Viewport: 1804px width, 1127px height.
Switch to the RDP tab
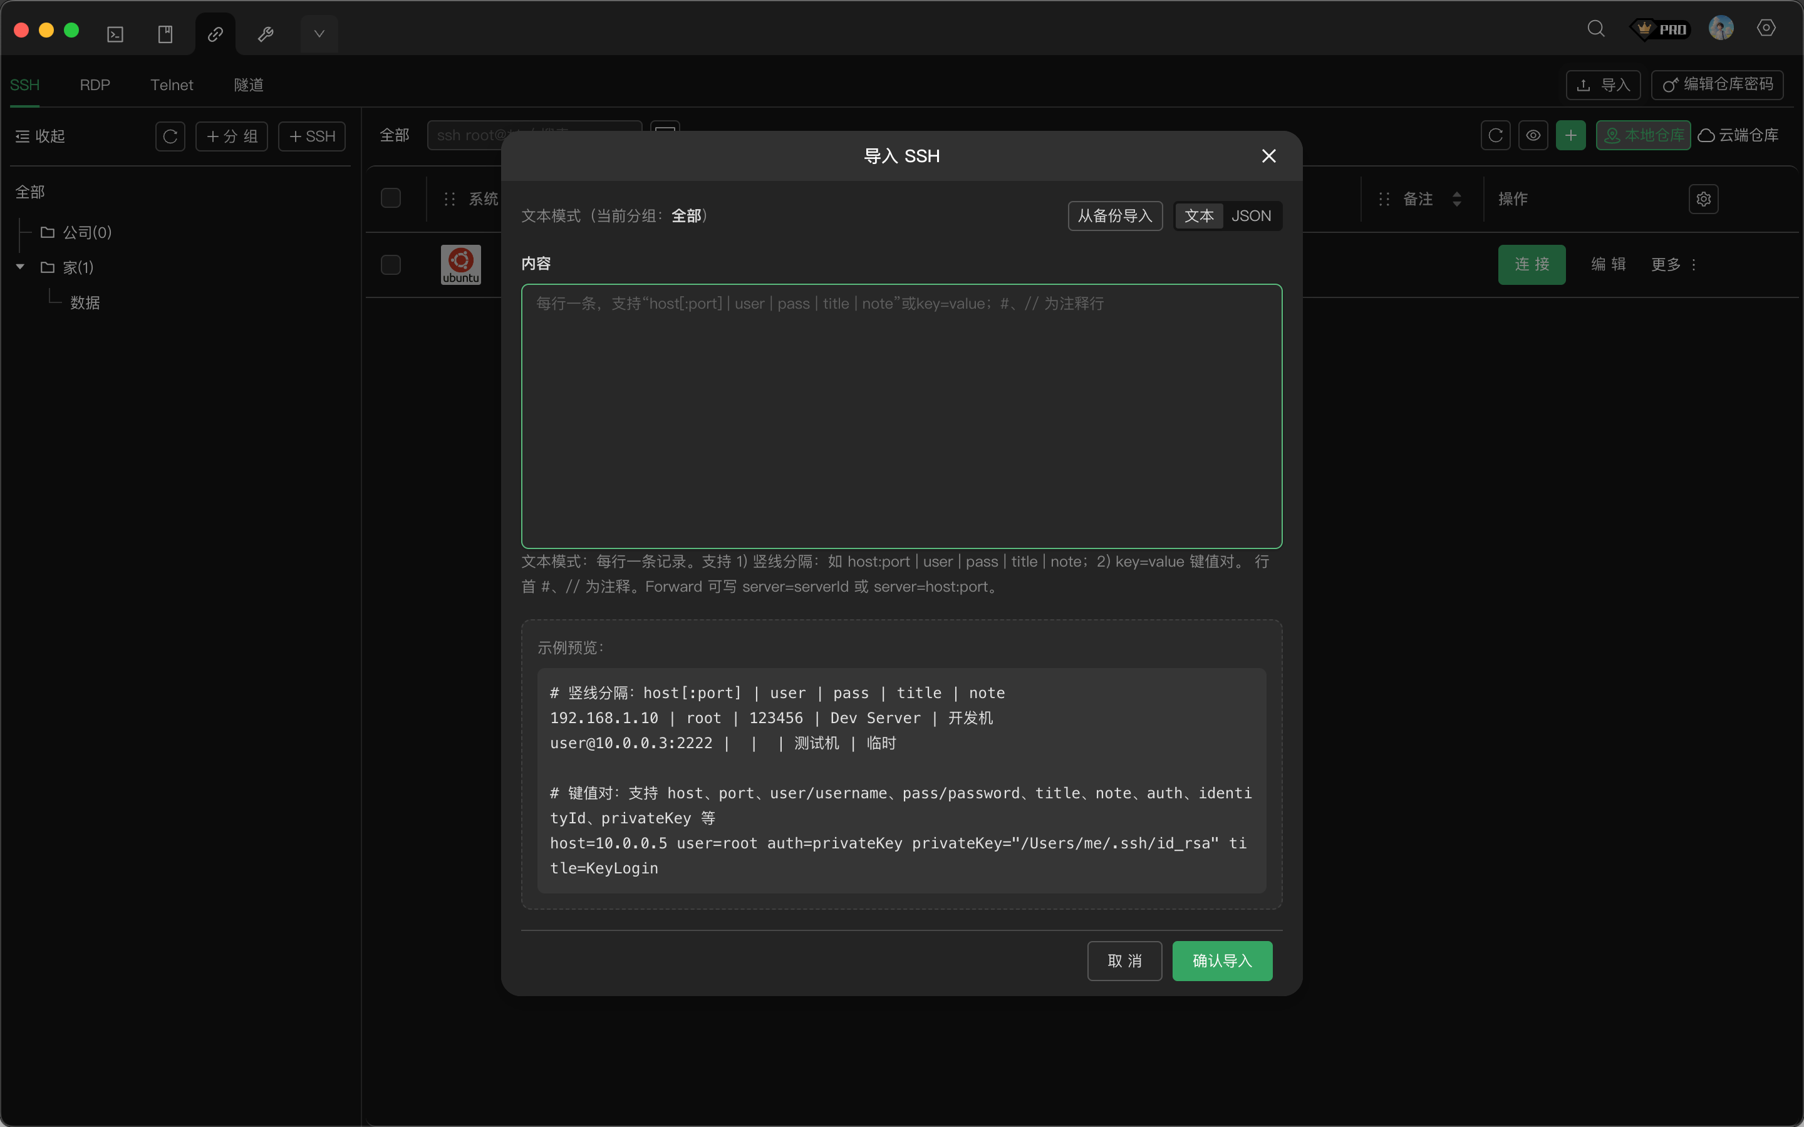(x=95, y=85)
